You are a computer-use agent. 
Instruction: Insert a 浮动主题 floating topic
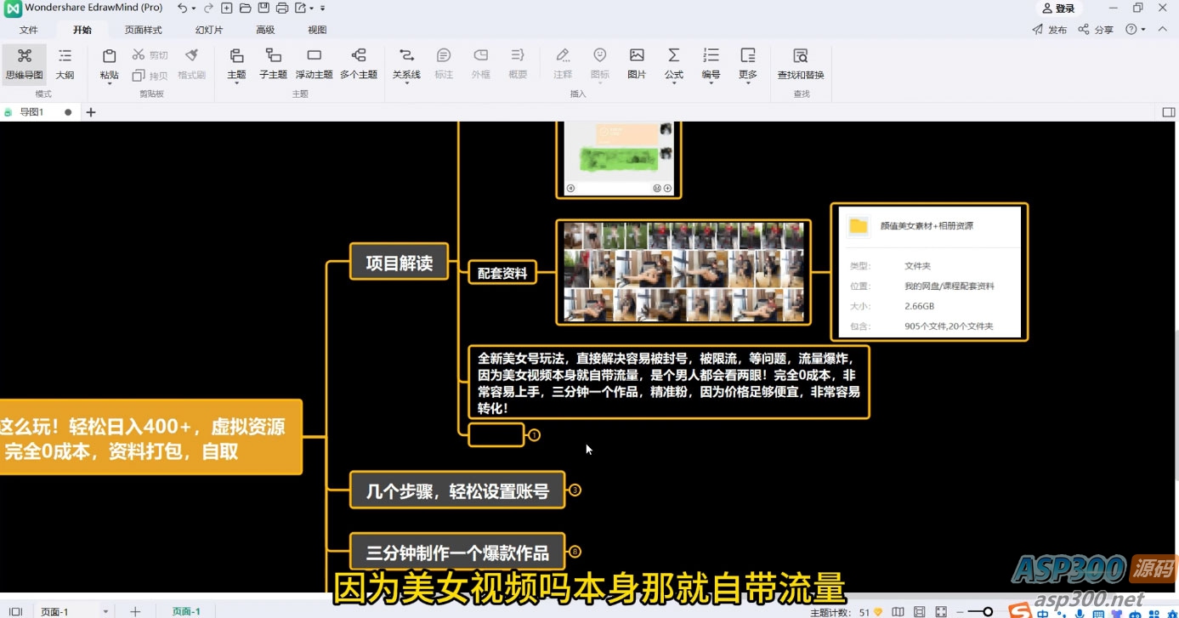[314, 64]
